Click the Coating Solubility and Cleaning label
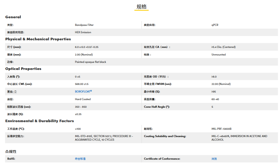 coord(165,136)
